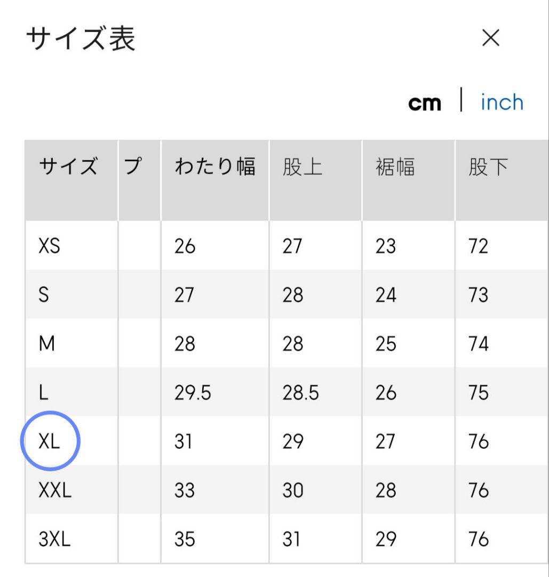This screenshot has height=577, width=549.
Task: Close the サイズ表 size chart dialog
Action: (490, 38)
